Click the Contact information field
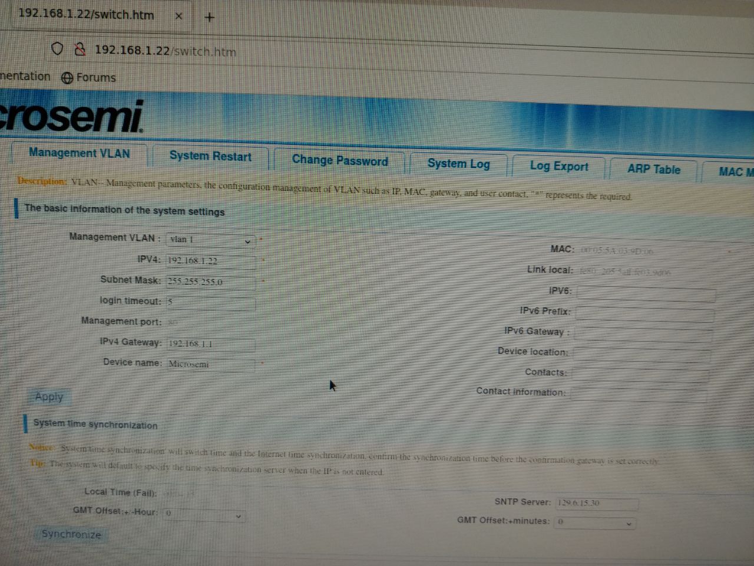 pyautogui.click(x=639, y=394)
